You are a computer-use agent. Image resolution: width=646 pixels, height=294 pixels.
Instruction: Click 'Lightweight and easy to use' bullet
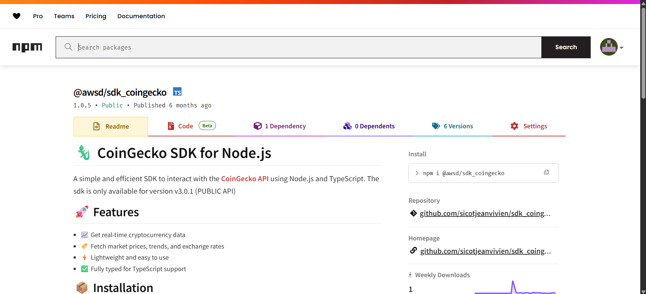pos(130,257)
